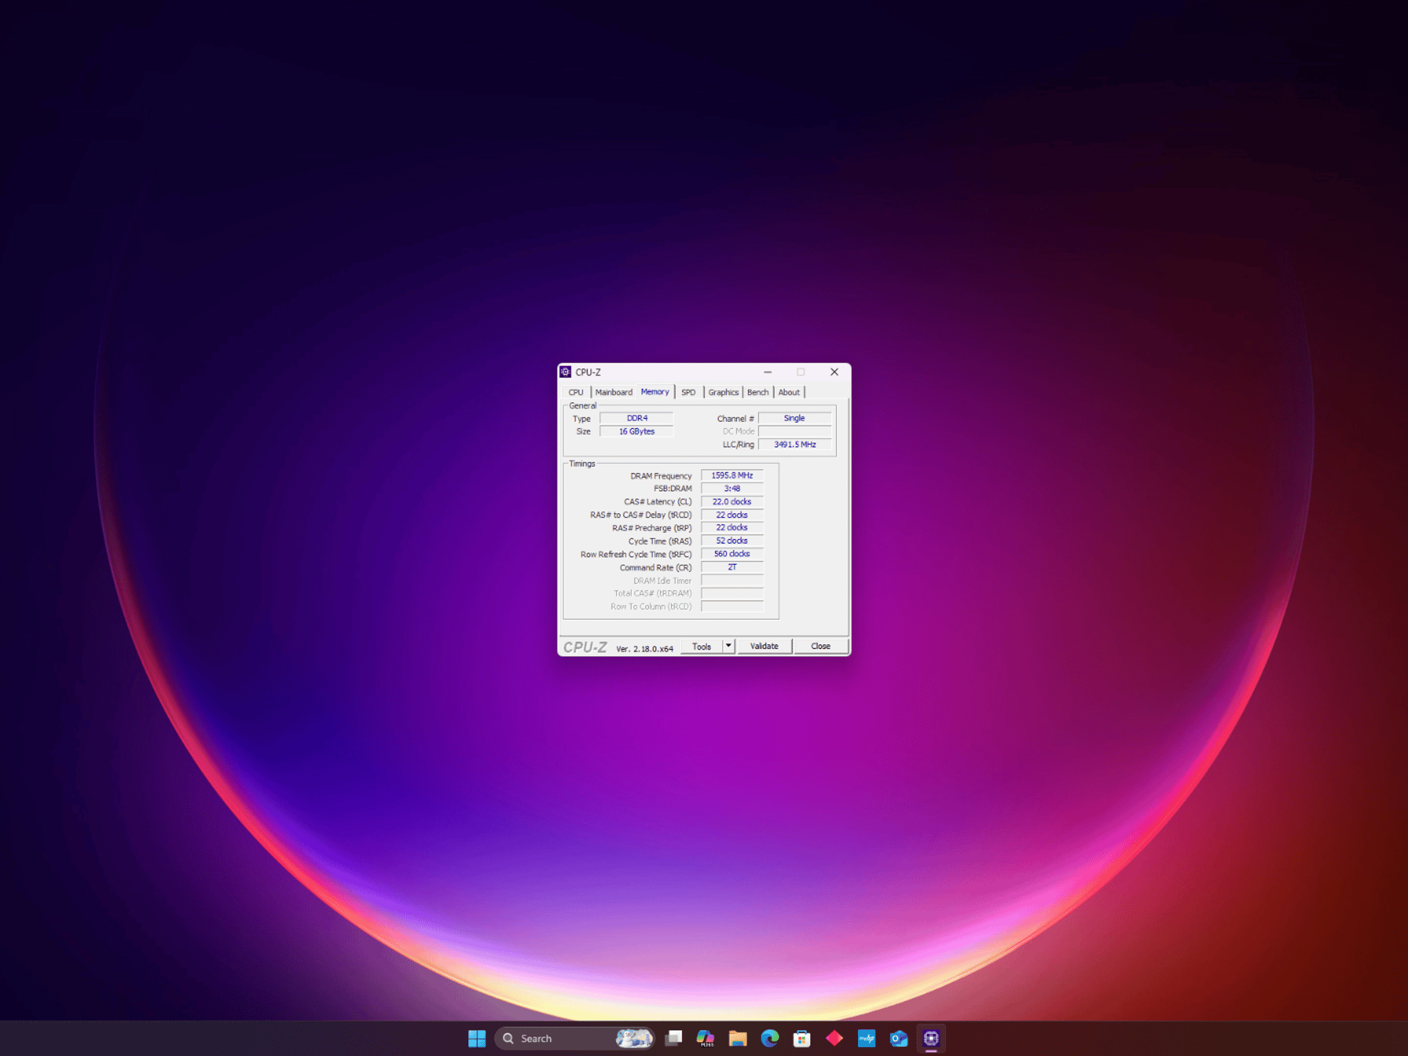Launch Microsoft 365 Copilot from taskbar
This screenshot has width=1408, height=1056.
coord(705,1038)
